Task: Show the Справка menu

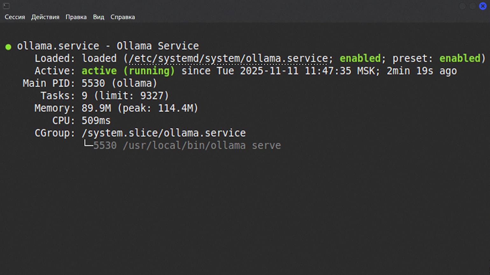Action: 122,17
